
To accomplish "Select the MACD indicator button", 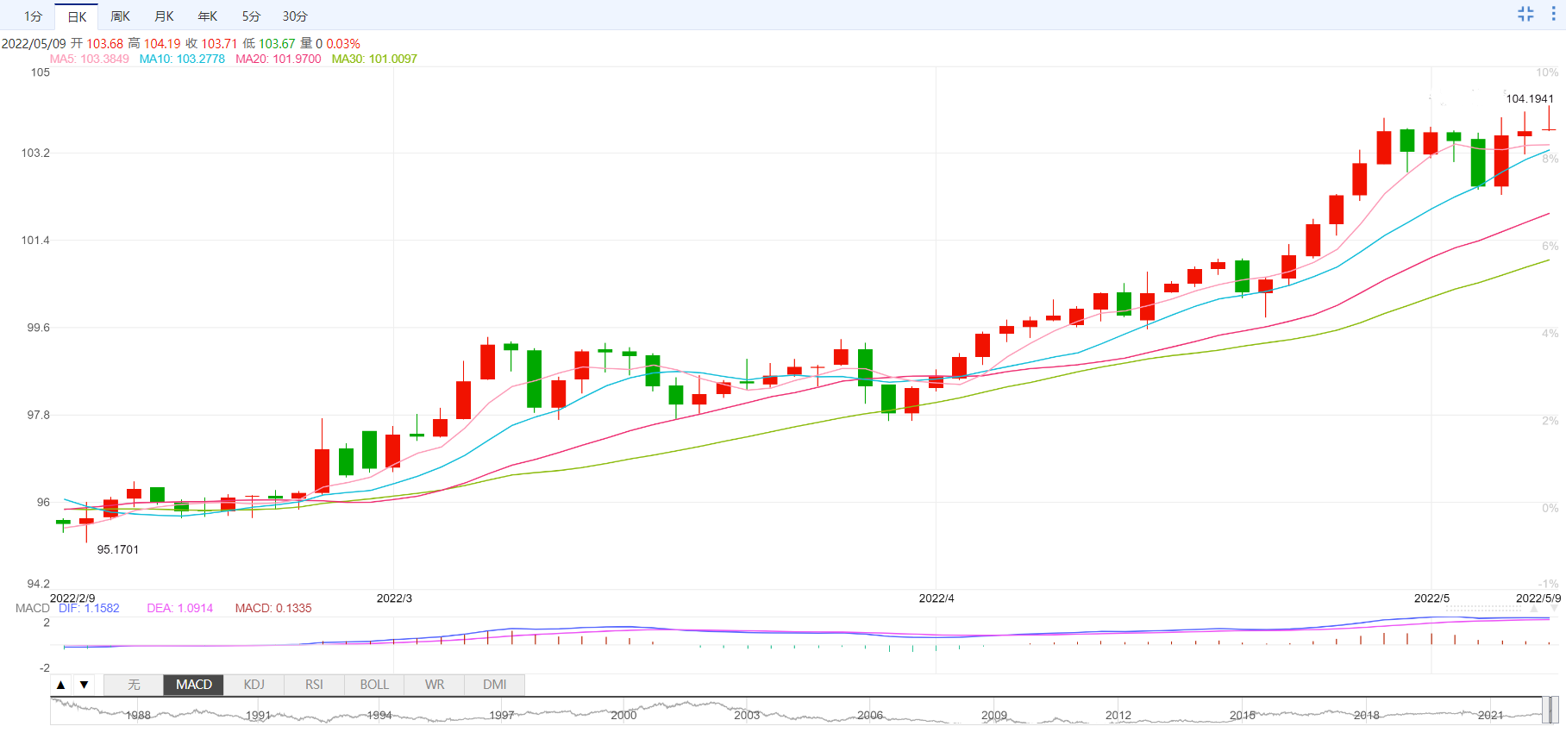I will (194, 685).
